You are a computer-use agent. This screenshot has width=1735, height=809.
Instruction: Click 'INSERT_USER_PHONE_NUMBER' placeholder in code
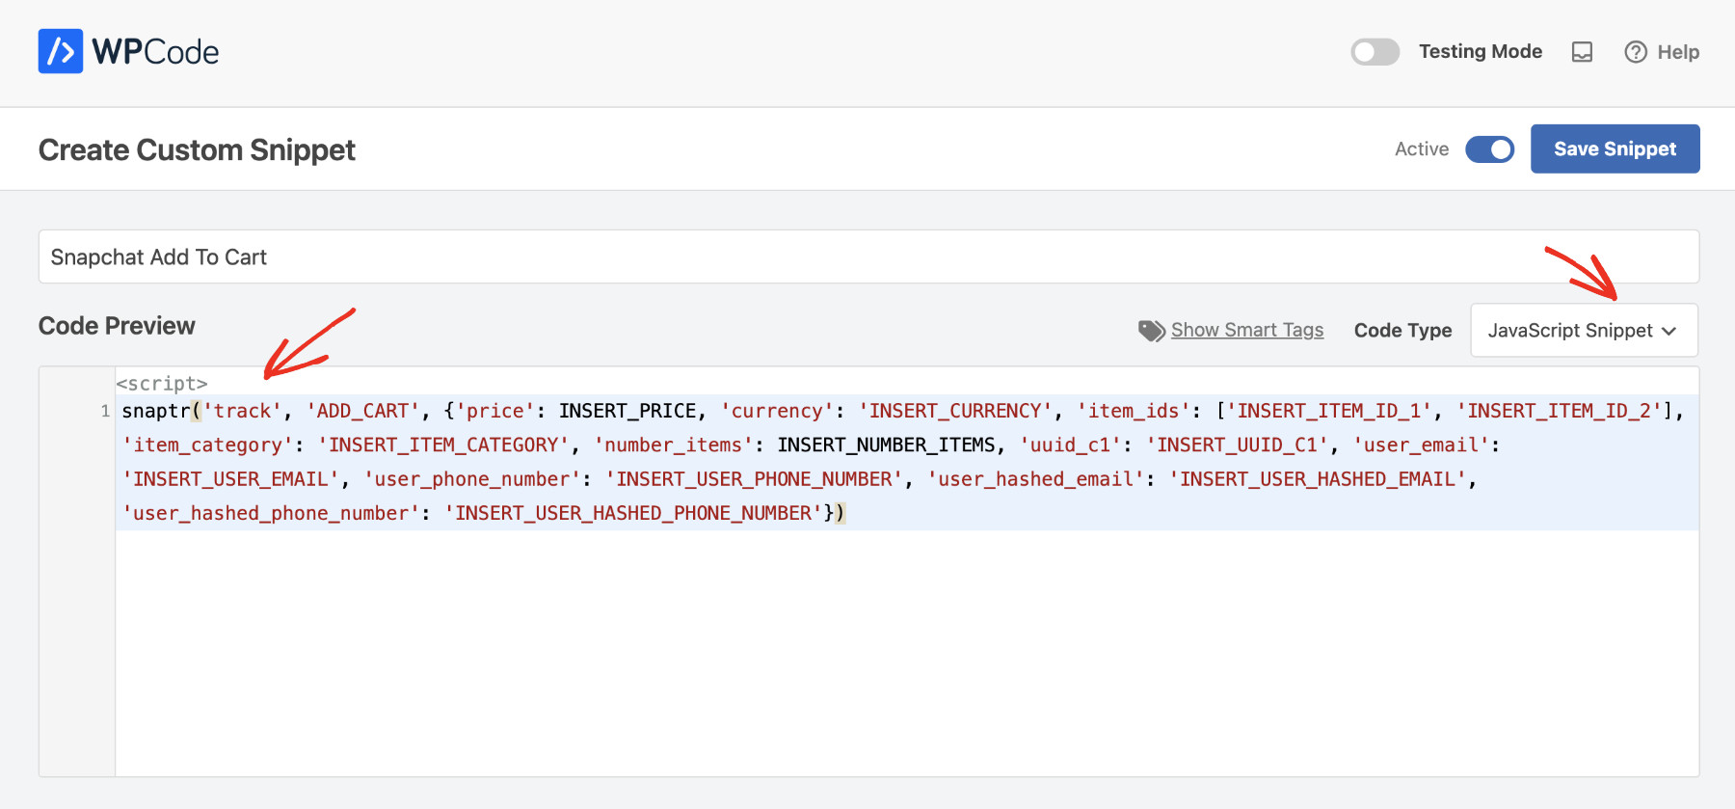[x=754, y=479]
